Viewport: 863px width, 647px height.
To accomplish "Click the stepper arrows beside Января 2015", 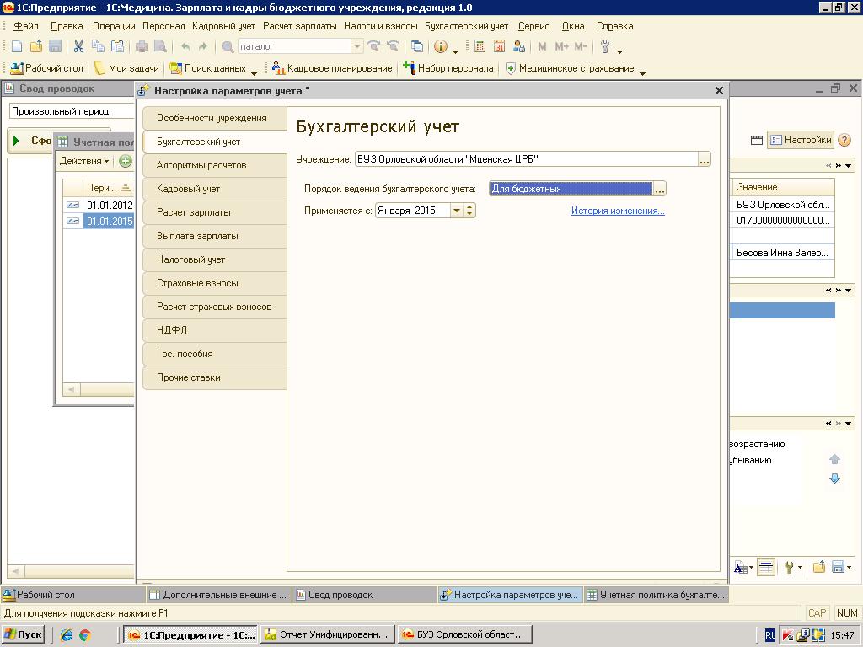I will [x=469, y=211].
